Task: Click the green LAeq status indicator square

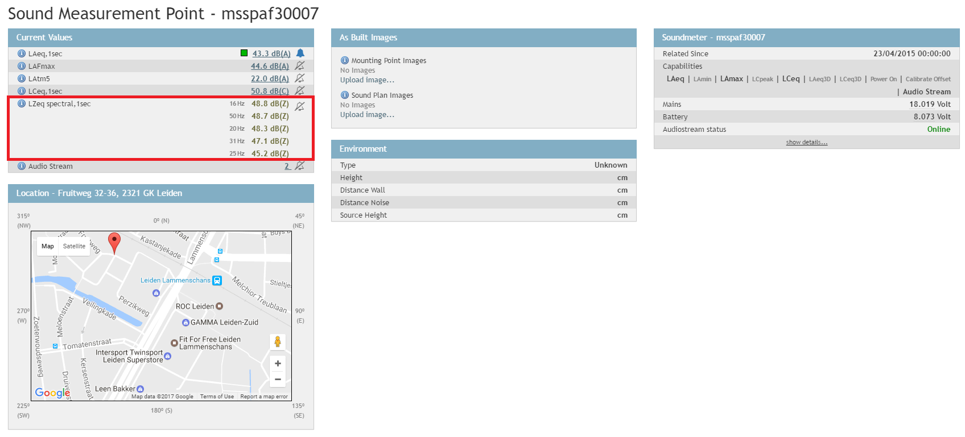Action: click(x=244, y=53)
